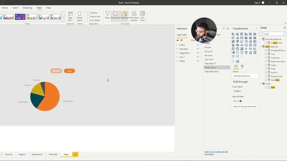Select the Pie chart visualization icon
The image size is (287, 161).
(246, 42)
